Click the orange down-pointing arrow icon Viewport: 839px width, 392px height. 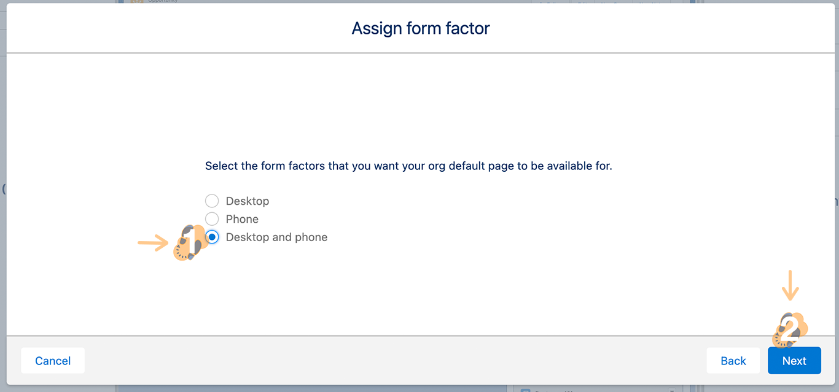(790, 285)
